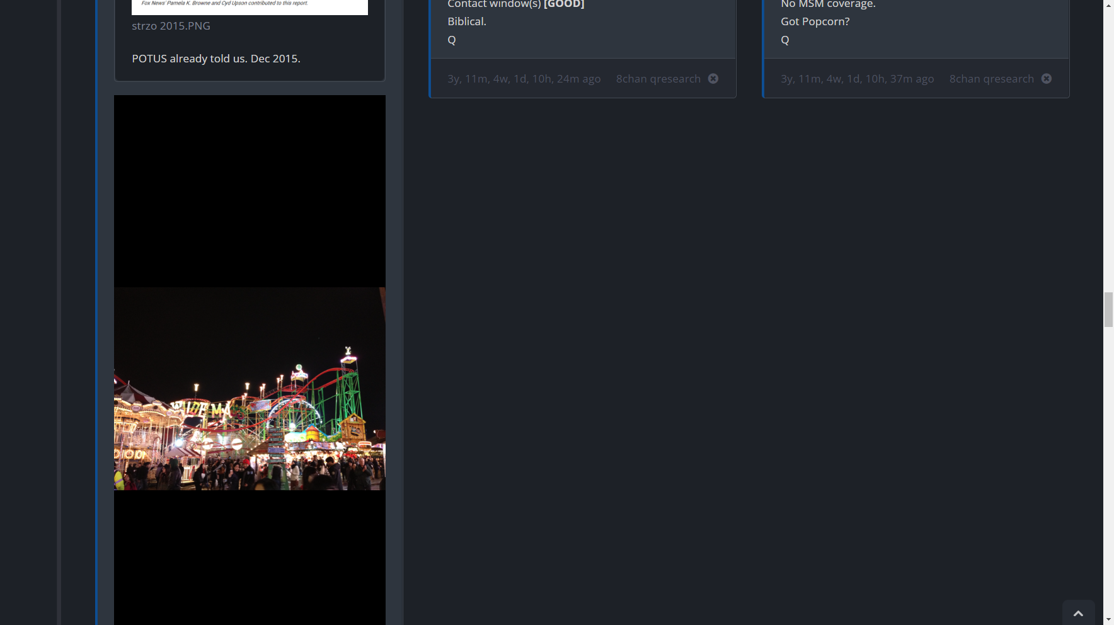Click the Q signature under Got Popcorn

tap(784, 40)
